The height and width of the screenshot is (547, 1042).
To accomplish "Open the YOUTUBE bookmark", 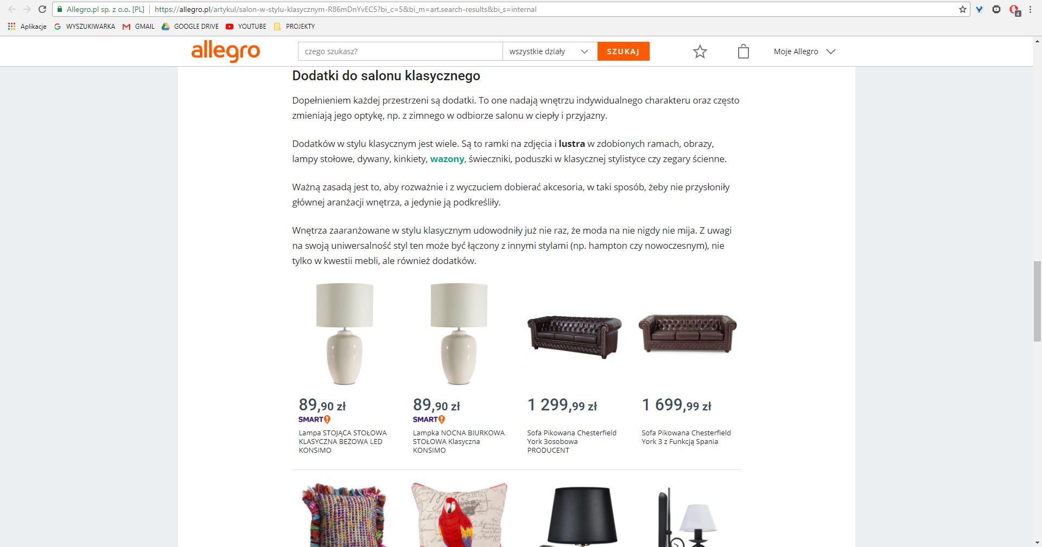I will pyautogui.click(x=246, y=26).
